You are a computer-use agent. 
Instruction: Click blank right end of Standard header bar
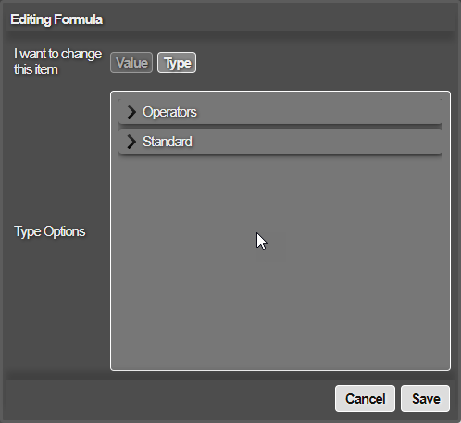coord(370,142)
